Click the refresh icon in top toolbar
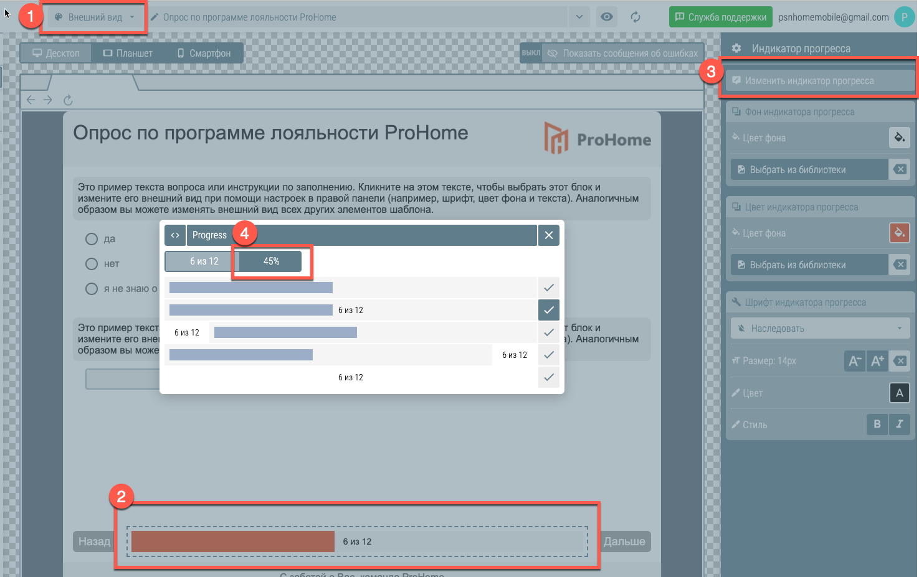 point(636,17)
